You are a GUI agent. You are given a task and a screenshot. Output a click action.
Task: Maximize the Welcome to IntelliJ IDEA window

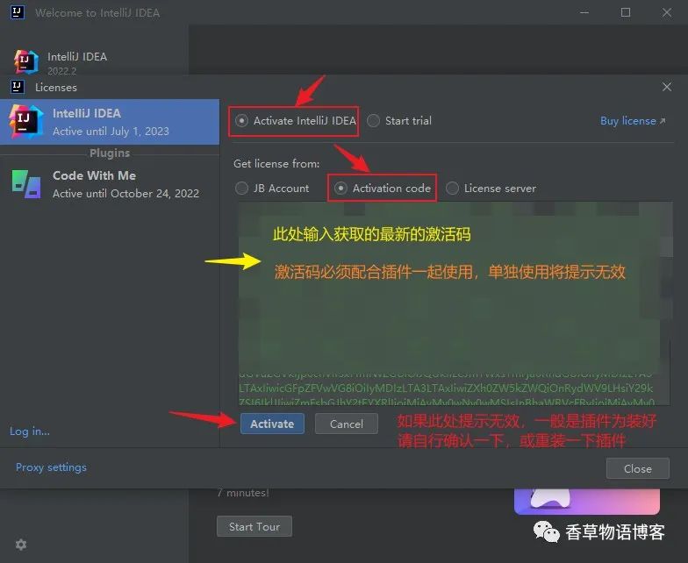(626, 12)
